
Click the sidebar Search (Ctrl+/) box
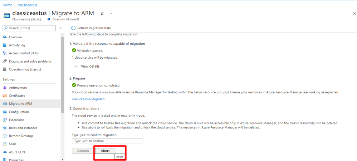(x=29, y=28)
